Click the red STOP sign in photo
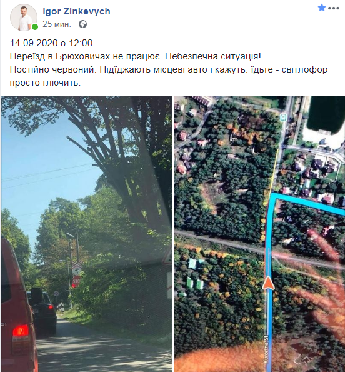This screenshot has width=345, height=372. coord(76,281)
